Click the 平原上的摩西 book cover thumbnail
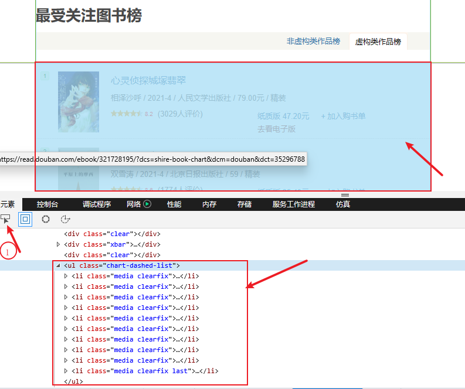Screen dimensions: 465x389 point(79,169)
